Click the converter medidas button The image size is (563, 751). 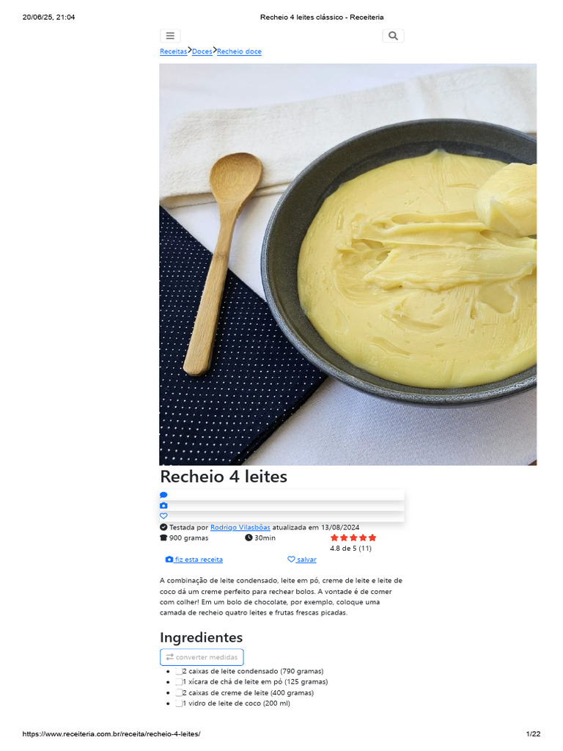[x=202, y=657]
